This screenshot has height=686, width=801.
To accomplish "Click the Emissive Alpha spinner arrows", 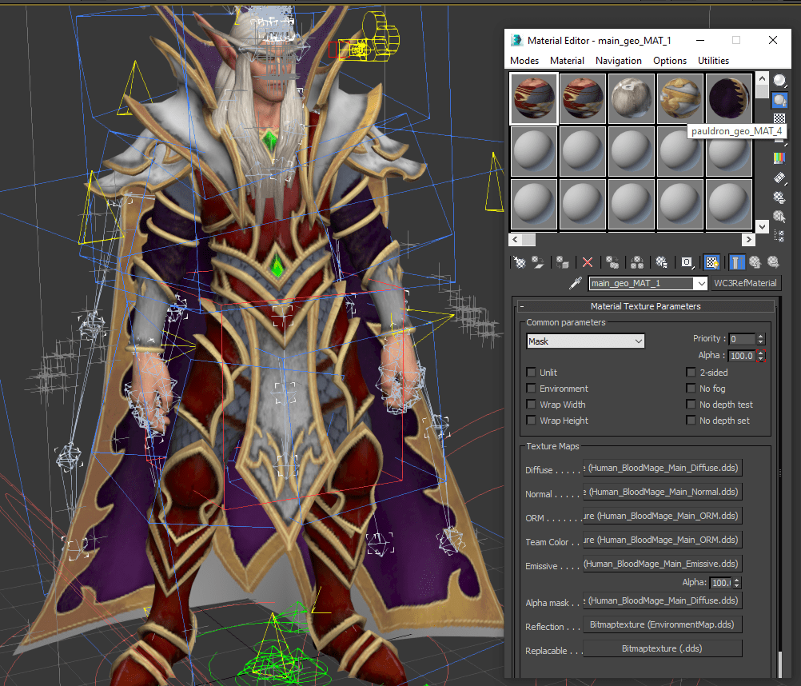I will 737,582.
